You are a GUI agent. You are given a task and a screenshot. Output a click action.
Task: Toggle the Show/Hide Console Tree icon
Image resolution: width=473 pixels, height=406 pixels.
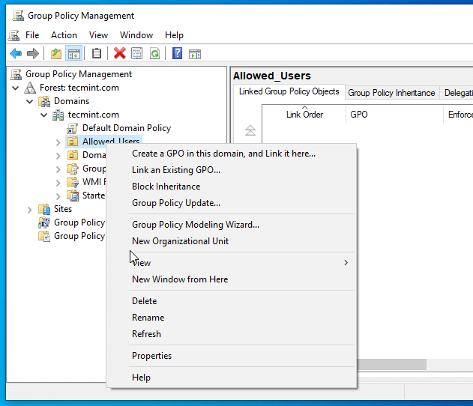point(73,53)
